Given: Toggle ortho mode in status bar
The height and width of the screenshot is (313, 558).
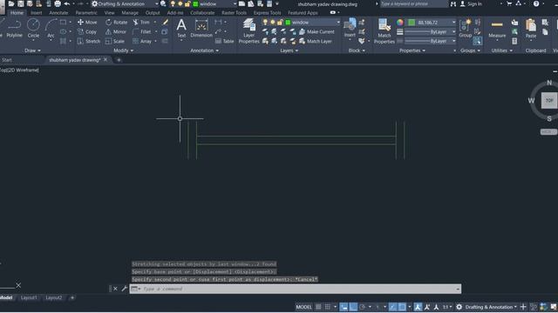Looking at the screenshot, I should (353, 307).
